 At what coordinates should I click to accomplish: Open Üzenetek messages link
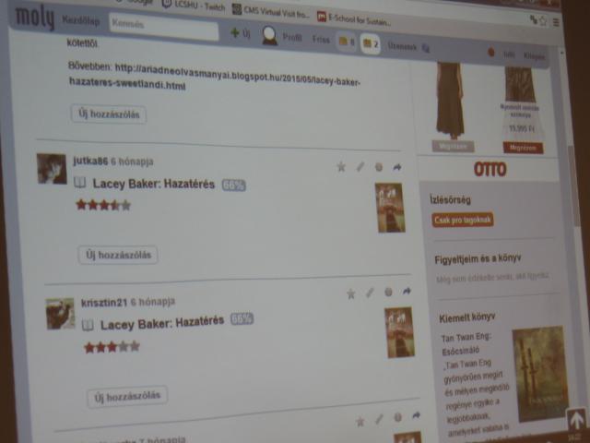(402, 47)
